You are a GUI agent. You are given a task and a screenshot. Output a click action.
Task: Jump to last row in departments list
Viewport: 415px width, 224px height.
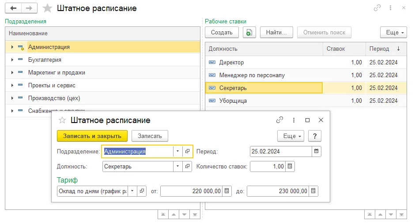click(x=195, y=214)
